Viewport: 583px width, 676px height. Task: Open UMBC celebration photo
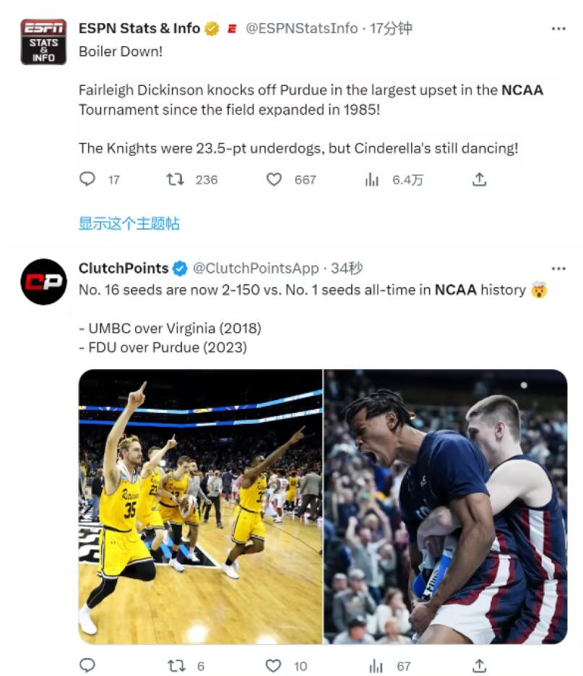tap(200, 506)
